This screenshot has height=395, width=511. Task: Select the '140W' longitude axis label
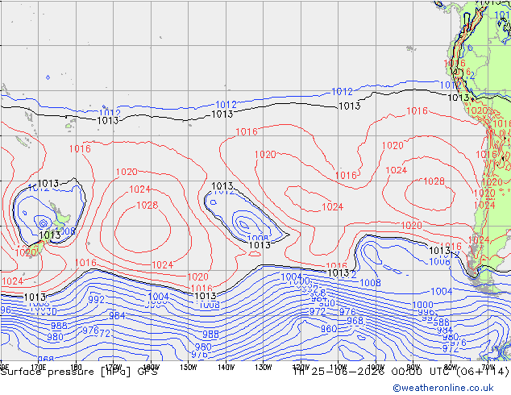(x=226, y=367)
